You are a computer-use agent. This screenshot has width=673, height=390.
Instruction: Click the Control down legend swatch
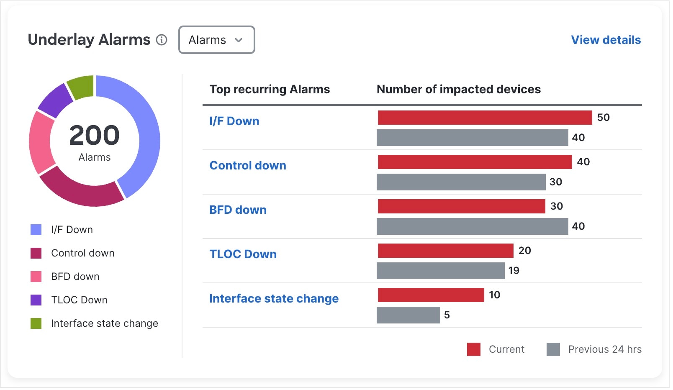pos(36,254)
